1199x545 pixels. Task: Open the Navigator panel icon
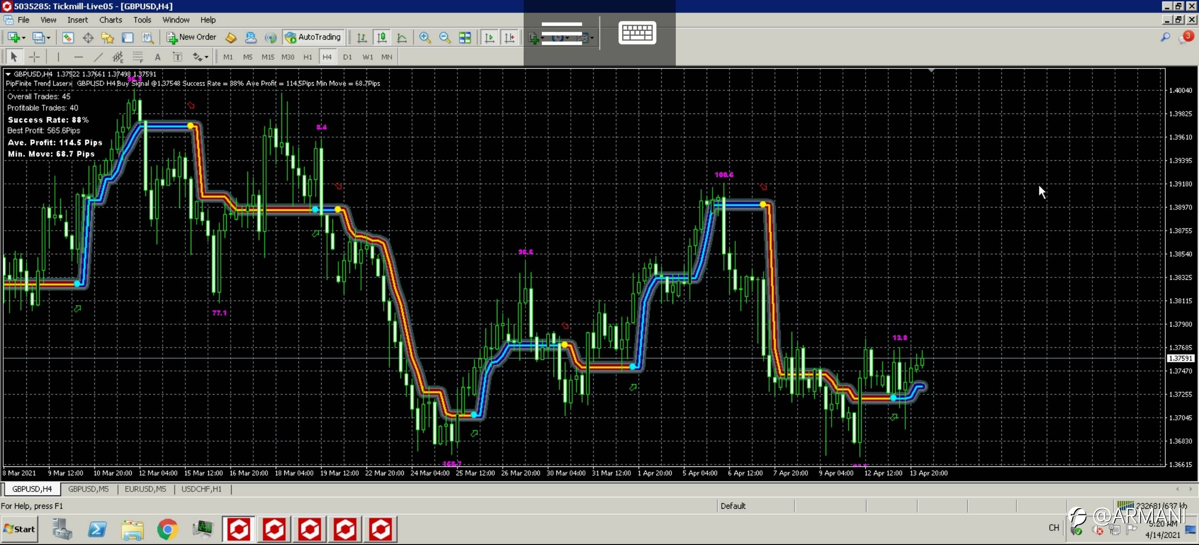108,37
